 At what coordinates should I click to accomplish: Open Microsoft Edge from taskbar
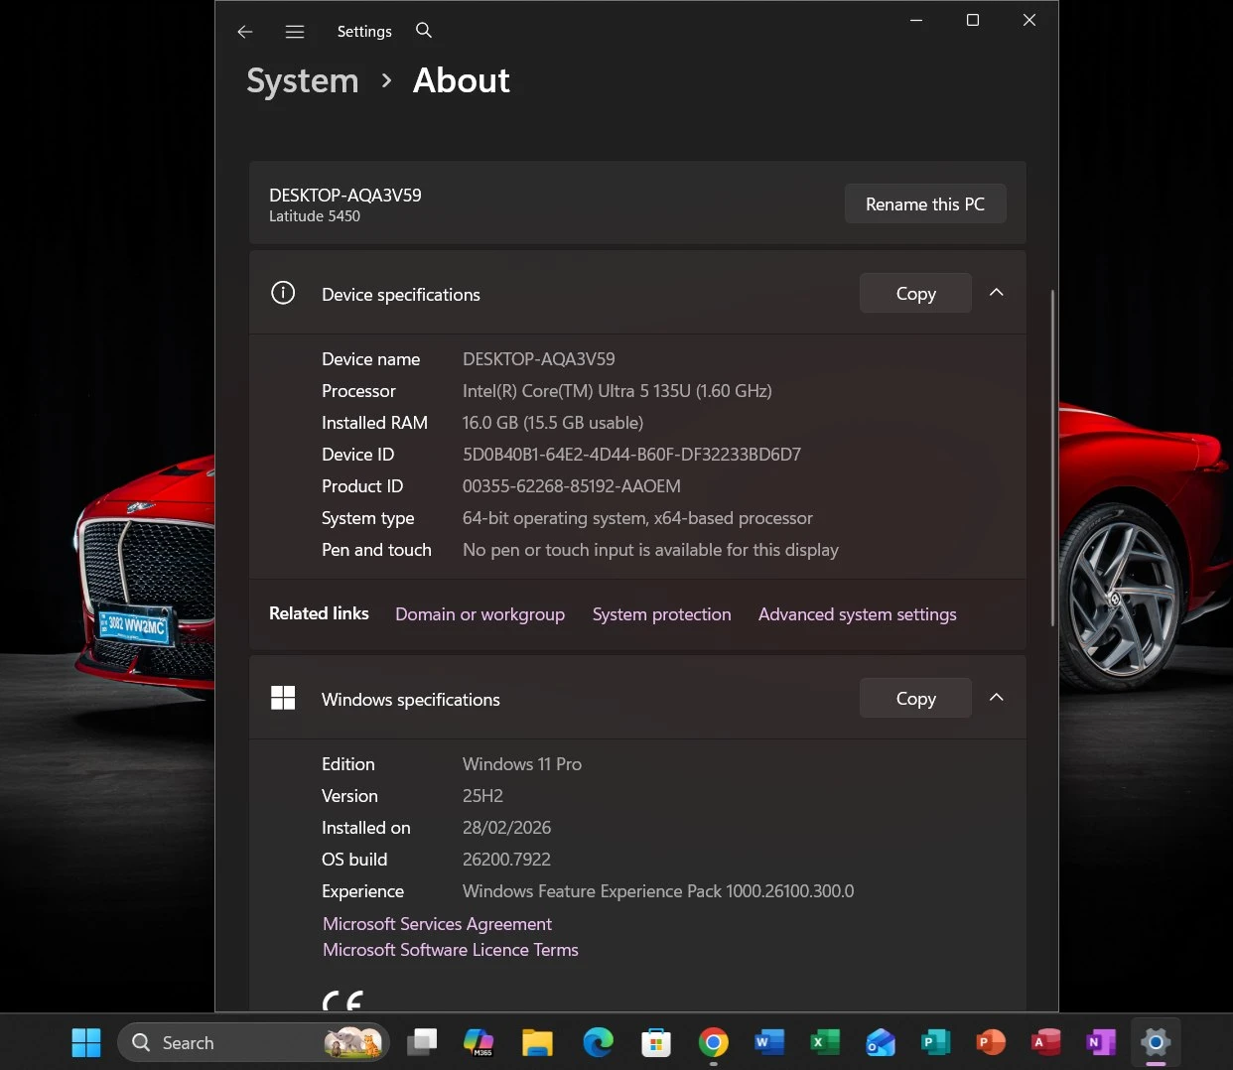click(x=598, y=1042)
